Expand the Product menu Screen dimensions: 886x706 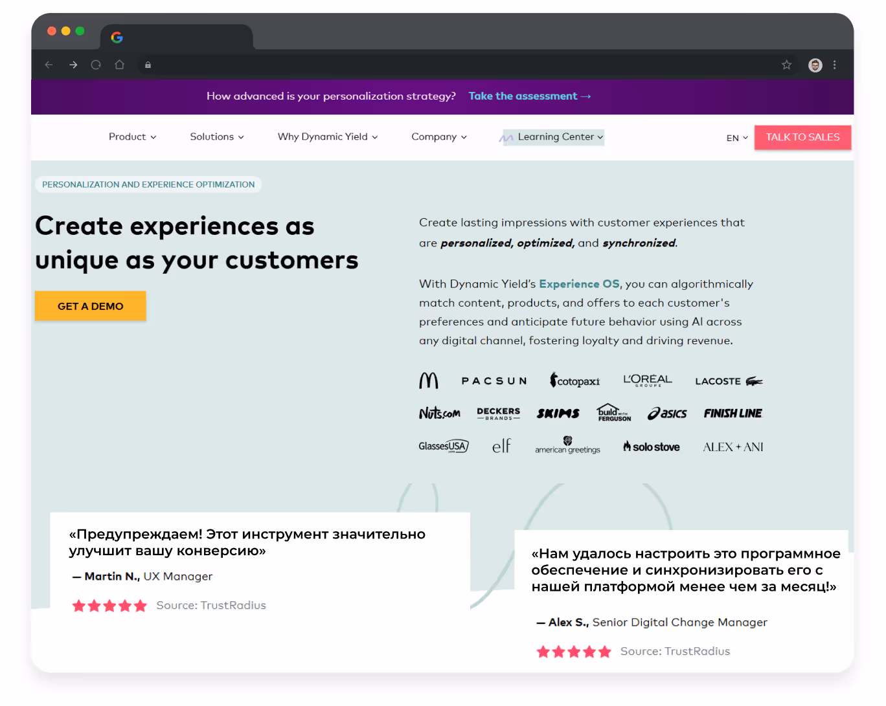(x=132, y=137)
